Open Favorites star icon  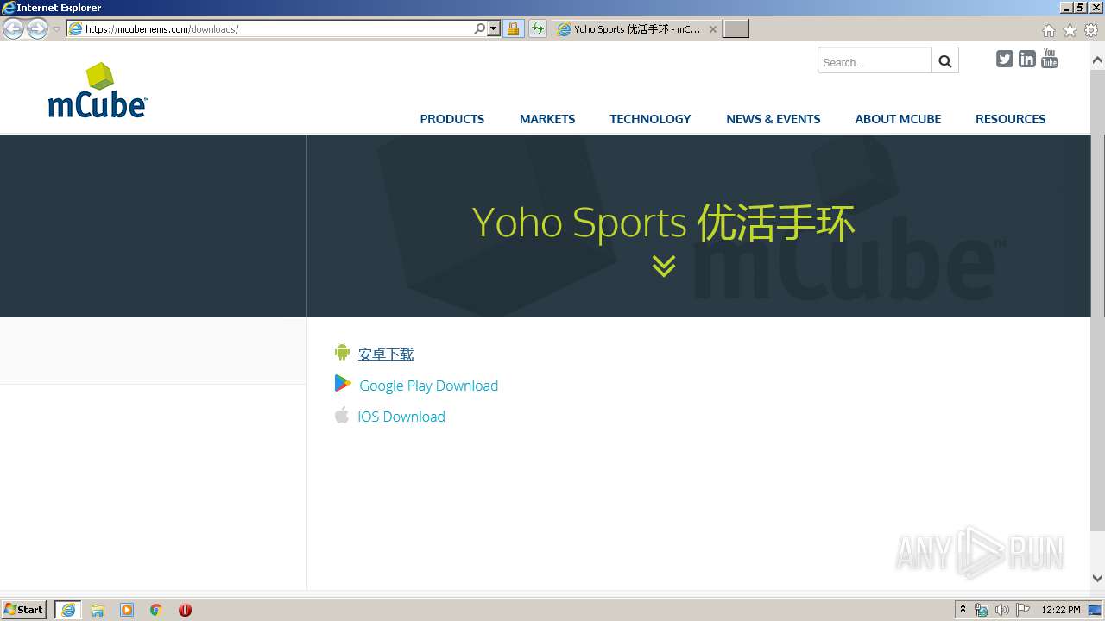1070,30
